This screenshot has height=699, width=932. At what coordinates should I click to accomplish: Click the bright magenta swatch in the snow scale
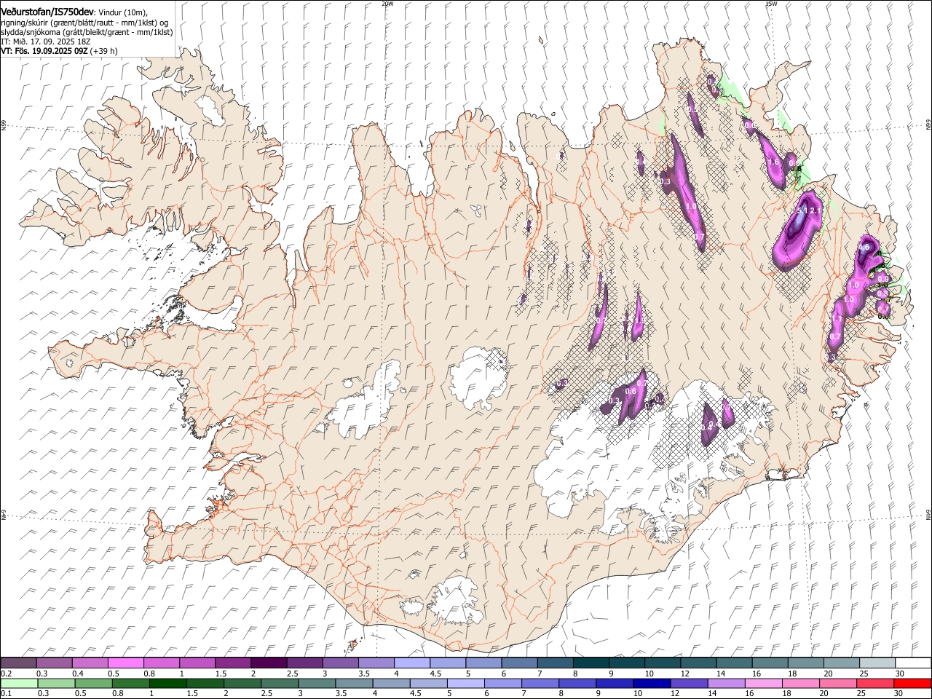click(125, 663)
